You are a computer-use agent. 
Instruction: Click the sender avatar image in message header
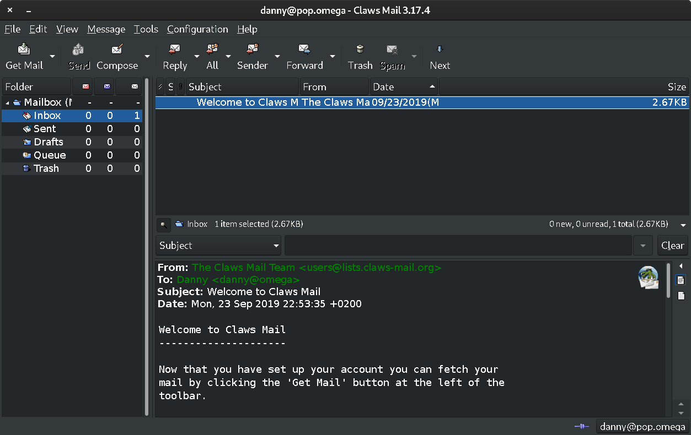[x=649, y=278]
